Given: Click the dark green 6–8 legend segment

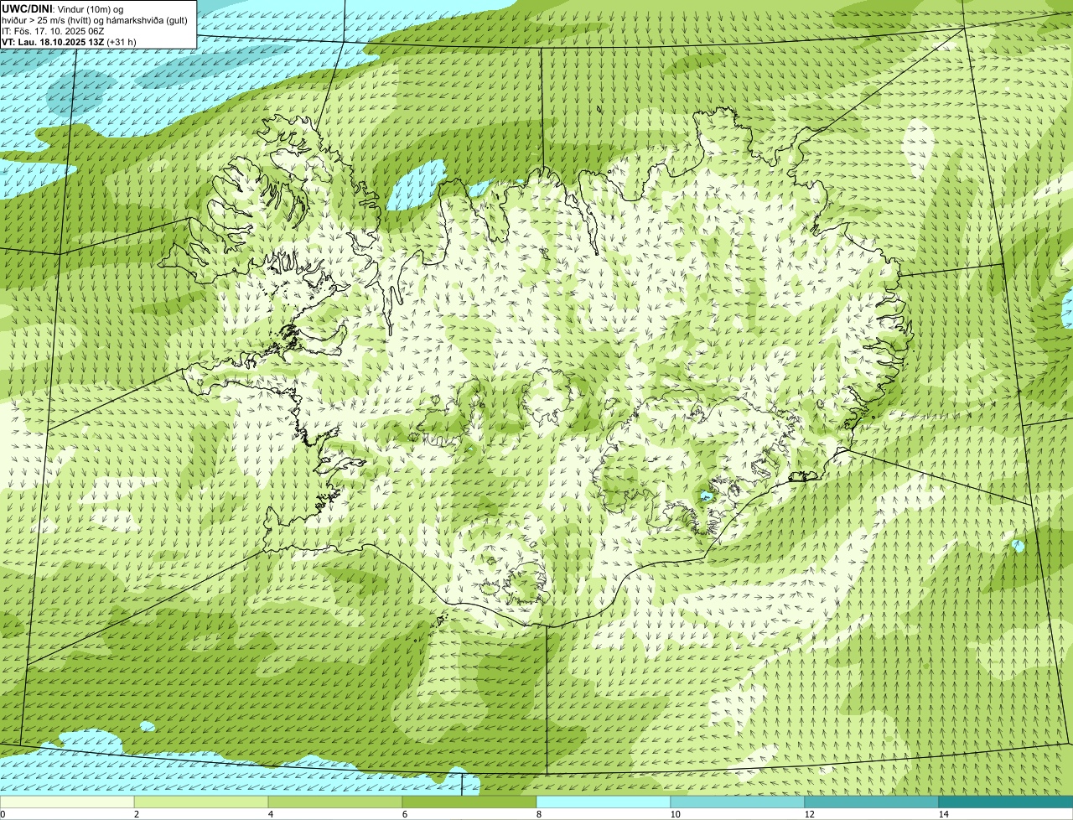Looking at the screenshot, I should tap(469, 802).
